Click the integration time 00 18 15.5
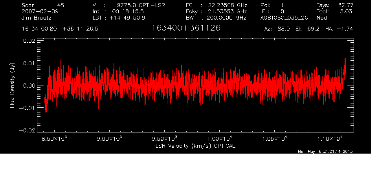This screenshot has height=192, width=378. coord(128,11)
